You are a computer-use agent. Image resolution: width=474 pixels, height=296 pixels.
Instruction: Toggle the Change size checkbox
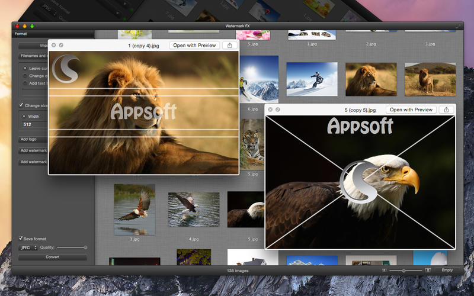pos(21,105)
